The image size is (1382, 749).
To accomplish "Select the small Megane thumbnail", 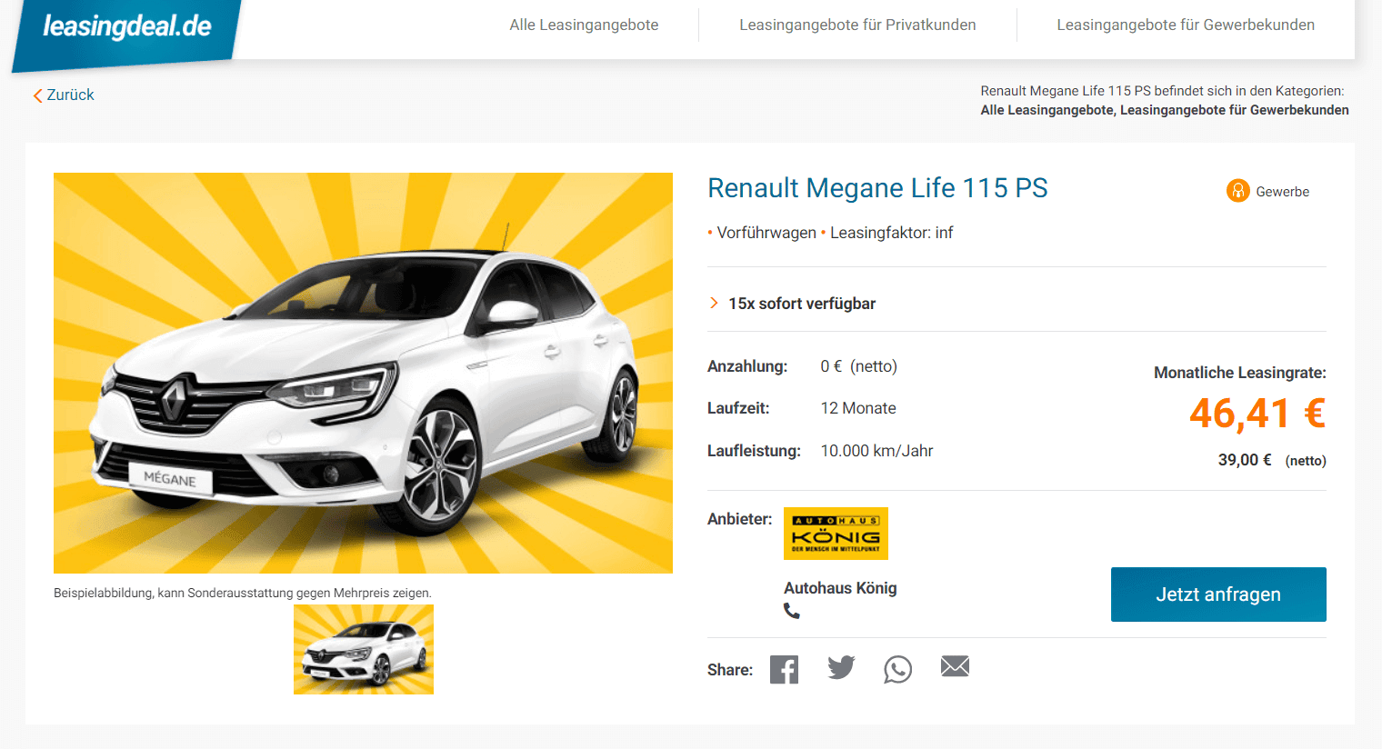I will click(x=364, y=650).
